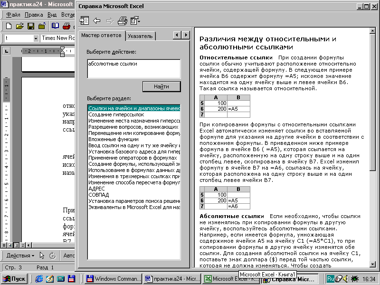The width and height of the screenshot is (380, 285).
Task: Select topic Изменение способа пересчета формул
Action: pyautogui.click(x=134, y=182)
